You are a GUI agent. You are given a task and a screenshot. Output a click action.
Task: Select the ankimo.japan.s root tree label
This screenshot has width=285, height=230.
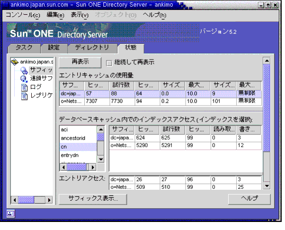(x=36, y=62)
